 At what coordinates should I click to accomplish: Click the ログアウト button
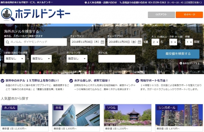pyautogui.click(x=161, y=15)
